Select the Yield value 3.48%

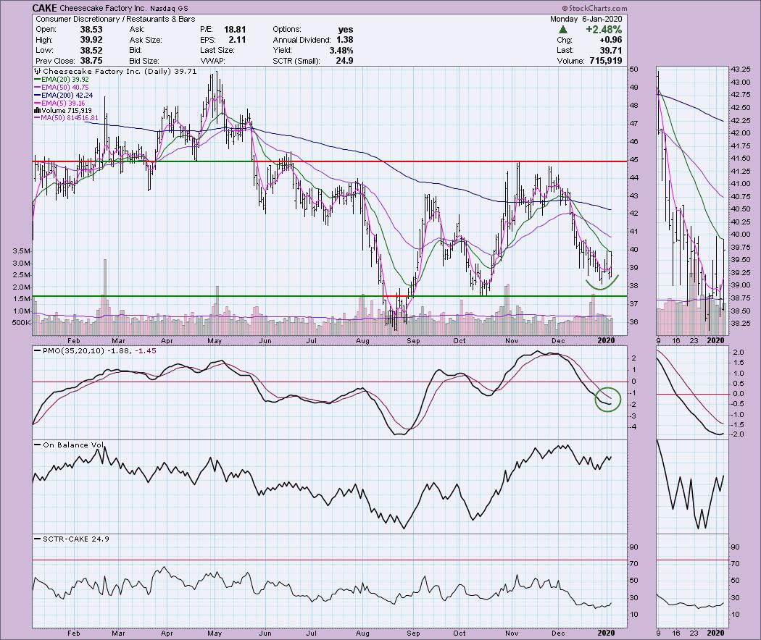[341, 51]
